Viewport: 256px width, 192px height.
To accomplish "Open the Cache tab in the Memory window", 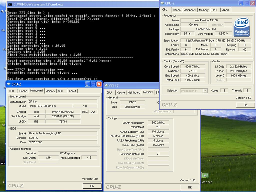I will tap(121, 92).
